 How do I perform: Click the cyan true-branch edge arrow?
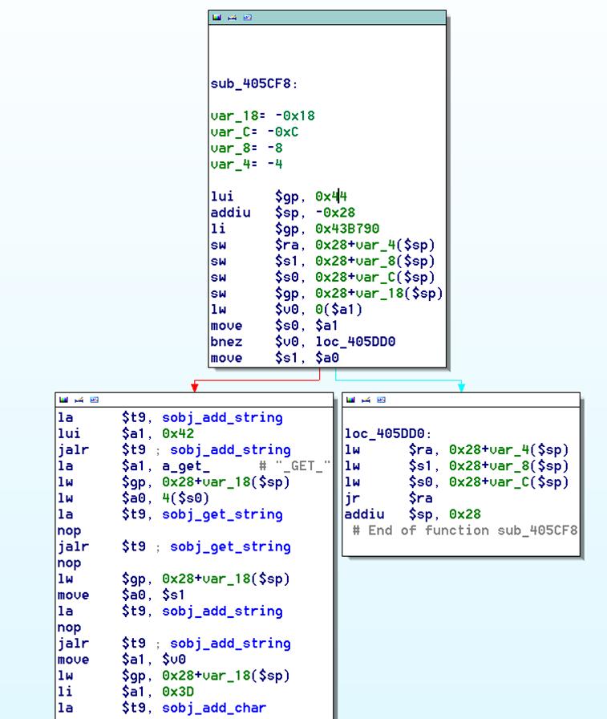(x=461, y=387)
